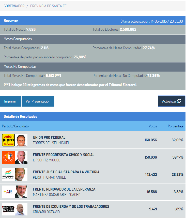Click the Imprimir button

coord(11,101)
